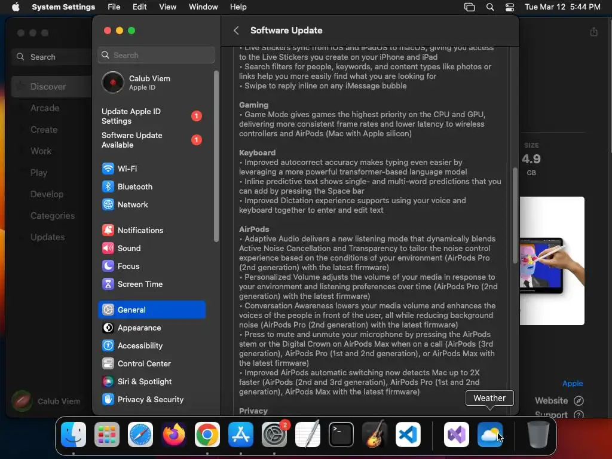
Task: Launch Visual Studio Code from Dock
Action: [408, 434]
